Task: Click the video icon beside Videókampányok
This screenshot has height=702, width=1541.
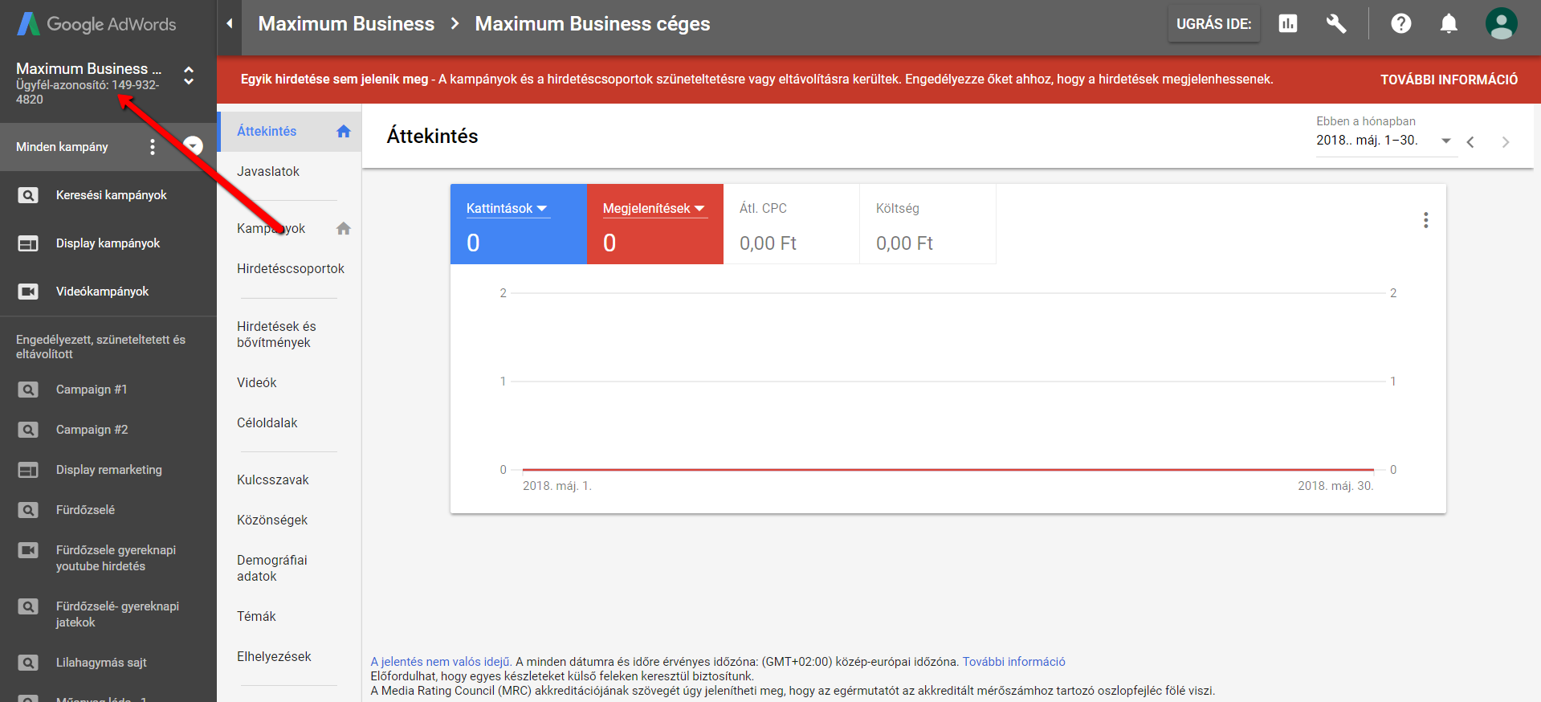Action: [x=28, y=292]
